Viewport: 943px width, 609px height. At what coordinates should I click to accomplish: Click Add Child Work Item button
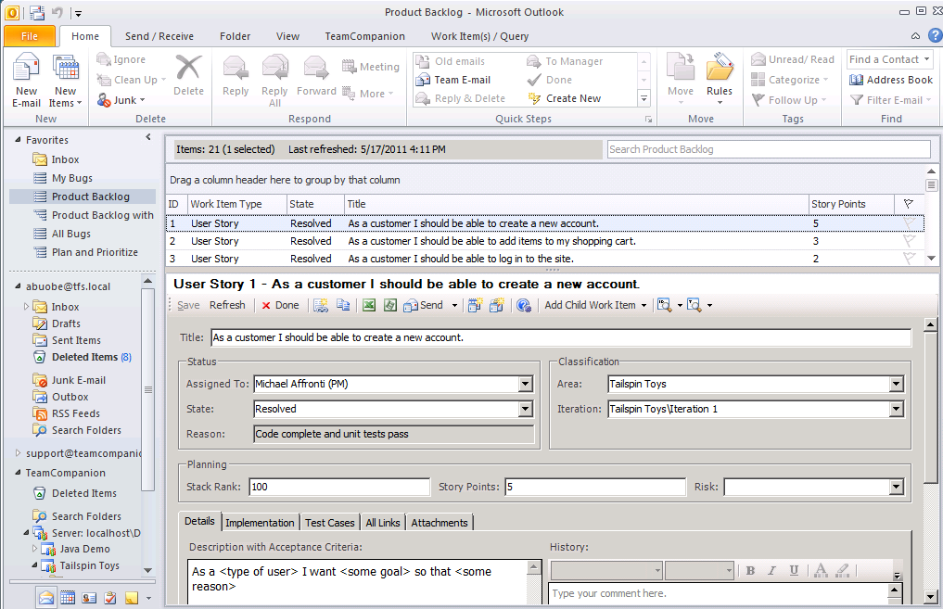pyautogui.click(x=590, y=305)
